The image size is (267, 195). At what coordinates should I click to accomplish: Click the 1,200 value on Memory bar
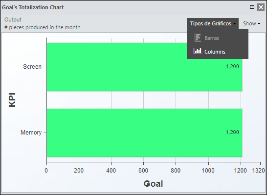pyautogui.click(x=232, y=132)
